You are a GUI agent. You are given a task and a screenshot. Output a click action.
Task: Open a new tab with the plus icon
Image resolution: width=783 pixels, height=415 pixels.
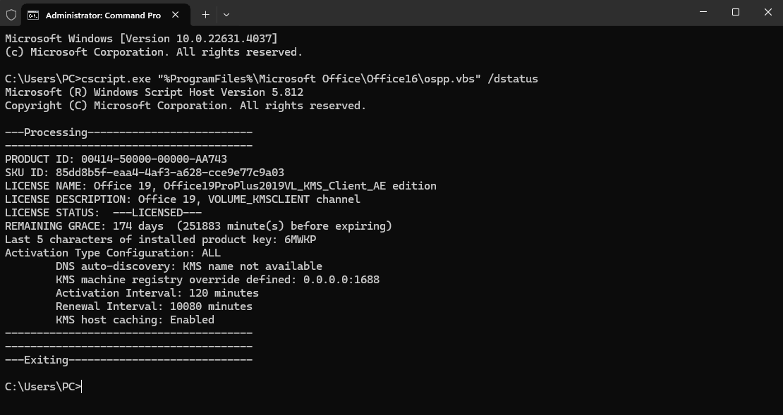(x=205, y=15)
